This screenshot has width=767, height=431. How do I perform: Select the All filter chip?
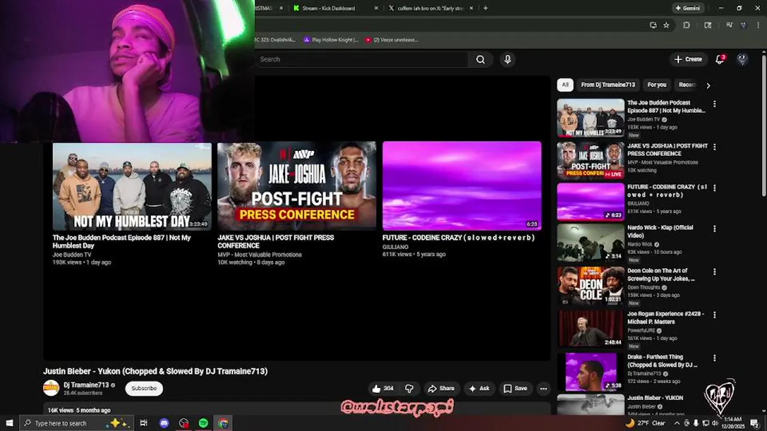click(565, 85)
